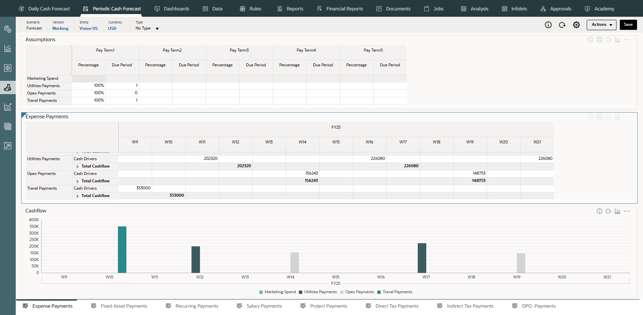This screenshot has height=315, width=643.
Task: Open the bar chart icon in left sidebar
Action: point(8,49)
